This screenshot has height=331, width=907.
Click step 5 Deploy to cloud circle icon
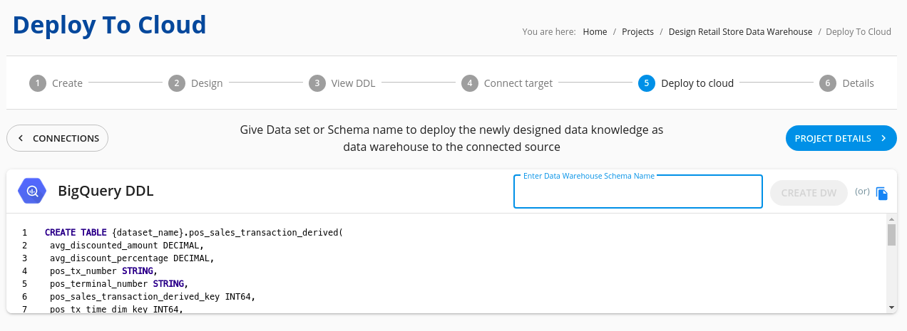pyautogui.click(x=646, y=83)
